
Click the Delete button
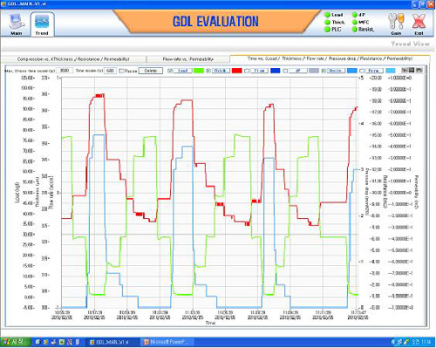(151, 71)
